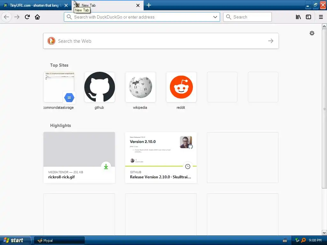Image resolution: width=327 pixels, height=245 pixels.
Task: Select Mypal taskbar button
Action: [x=59, y=241]
